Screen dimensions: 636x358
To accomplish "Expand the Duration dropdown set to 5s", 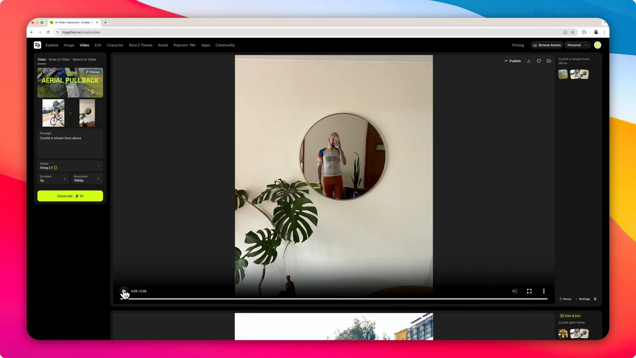I will point(53,178).
